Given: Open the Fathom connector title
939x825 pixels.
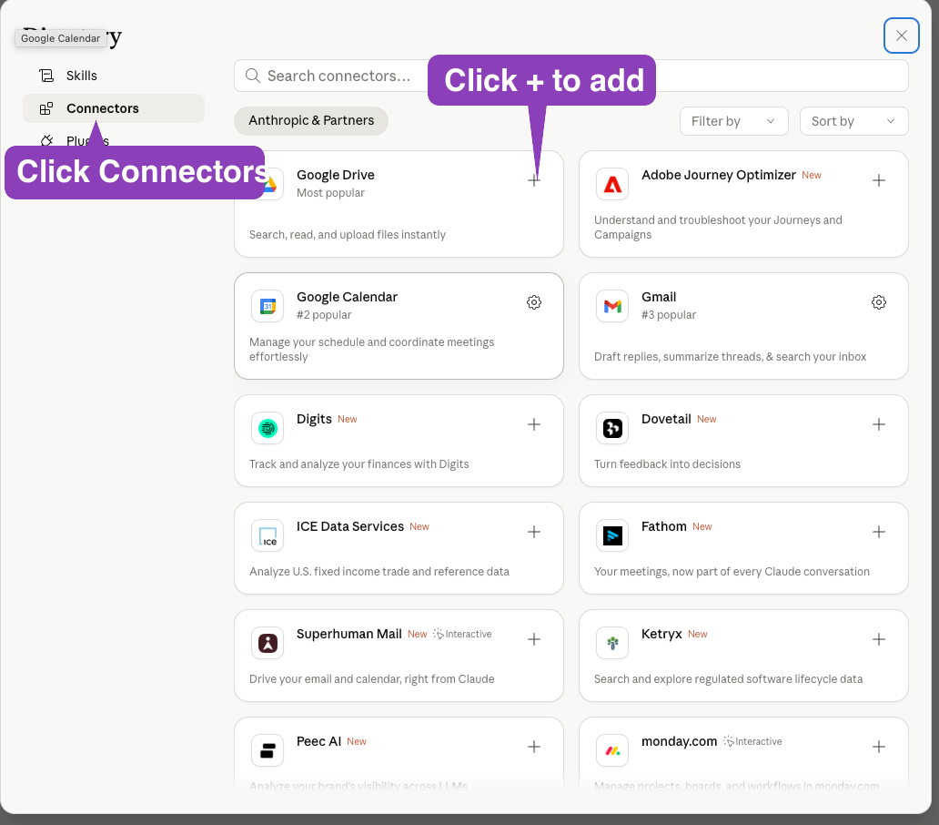Looking at the screenshot, I should click(x=663, y=526).
